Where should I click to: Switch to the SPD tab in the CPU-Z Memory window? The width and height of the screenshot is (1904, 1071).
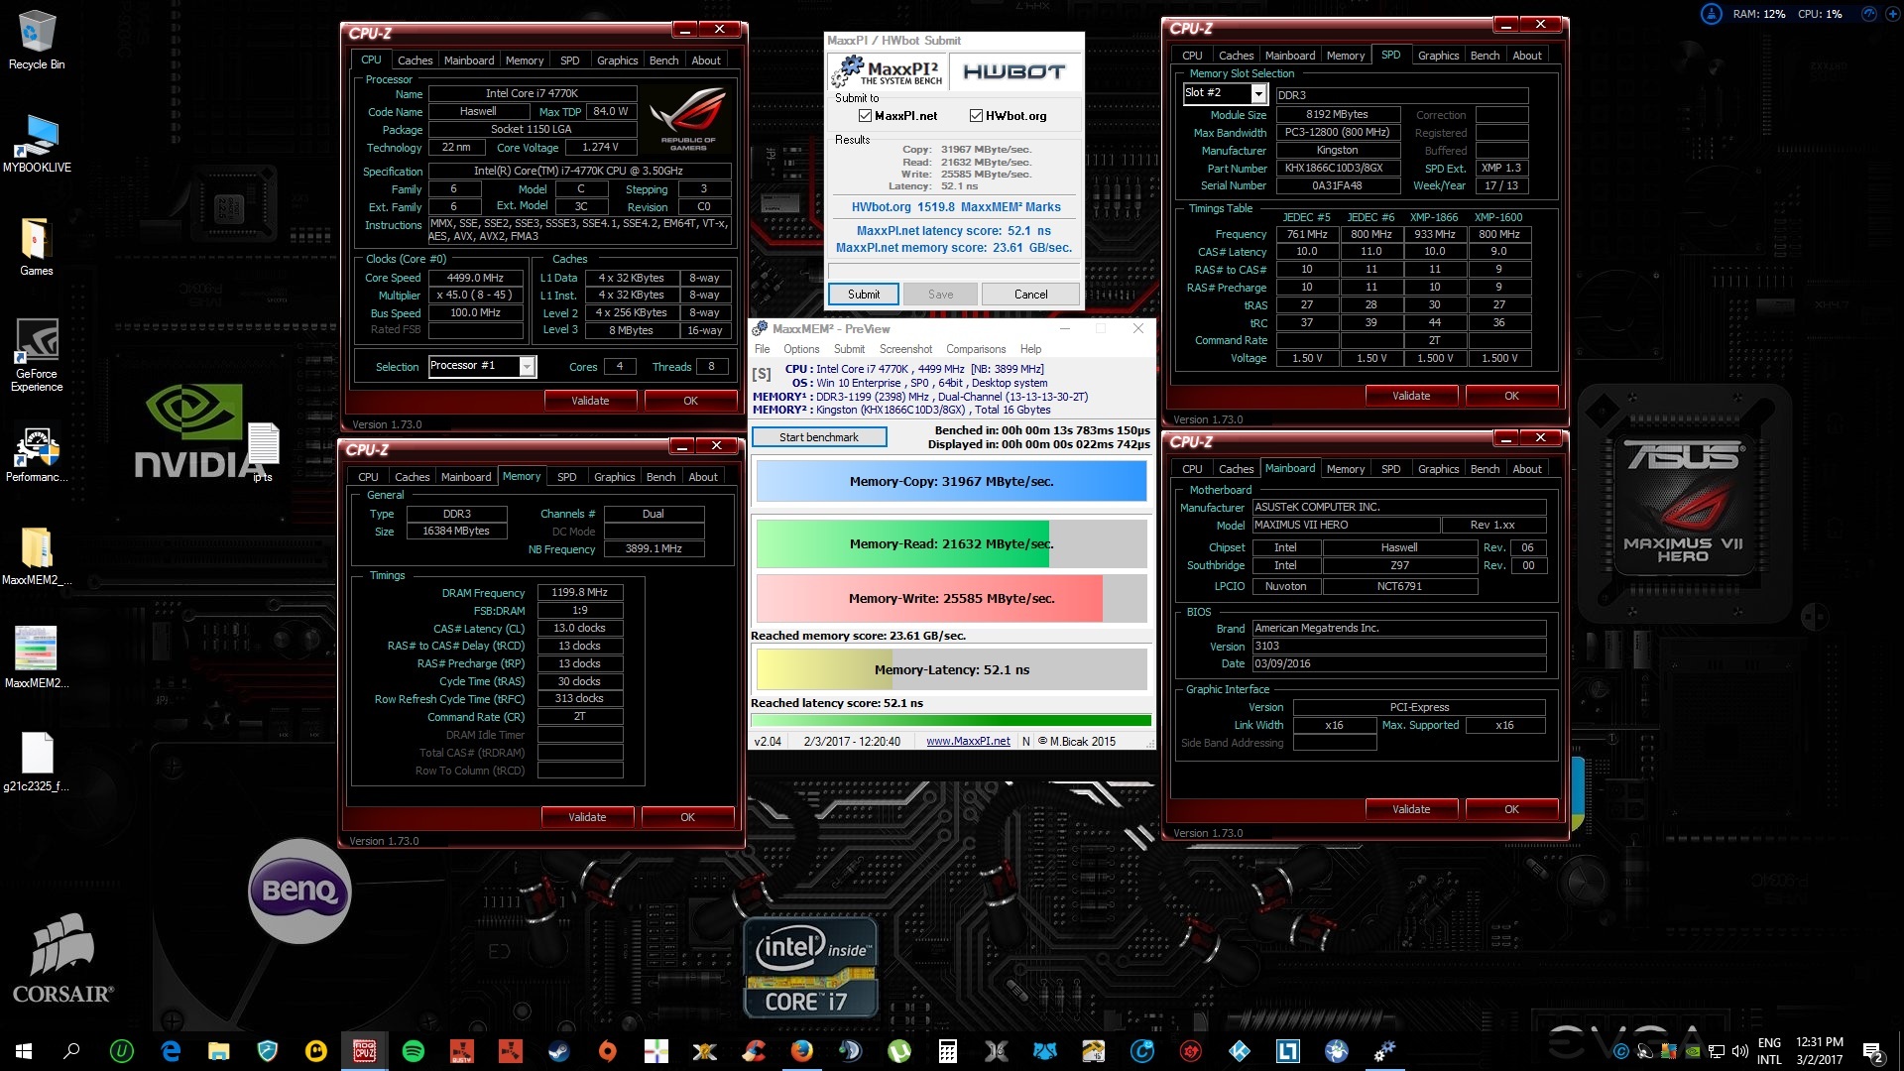(566, 477)
